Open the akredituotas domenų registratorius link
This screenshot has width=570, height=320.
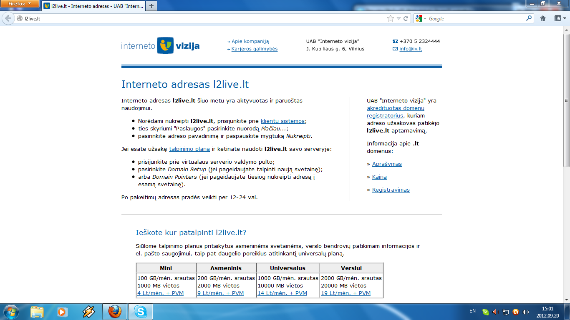(396, 112)
